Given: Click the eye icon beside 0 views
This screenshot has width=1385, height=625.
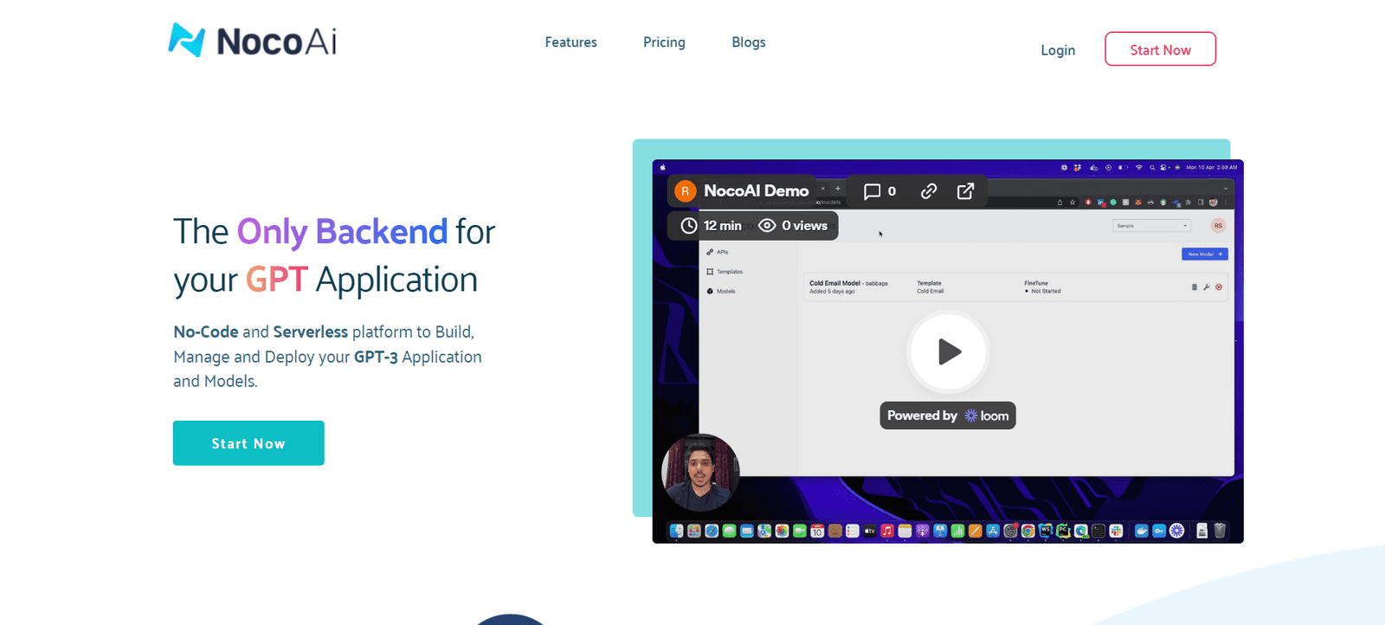Looking at the screenshot, I should 767,226.
